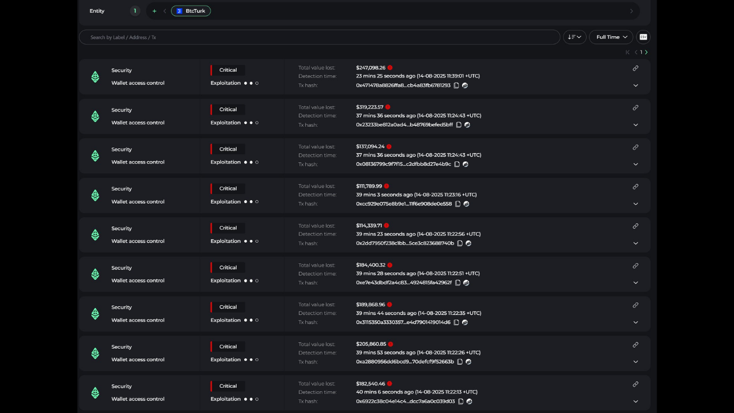The height and width of the screenshot is (413, 734).
Task: Copy link for the $184,400.32 alert
Action: click(635, 266)
